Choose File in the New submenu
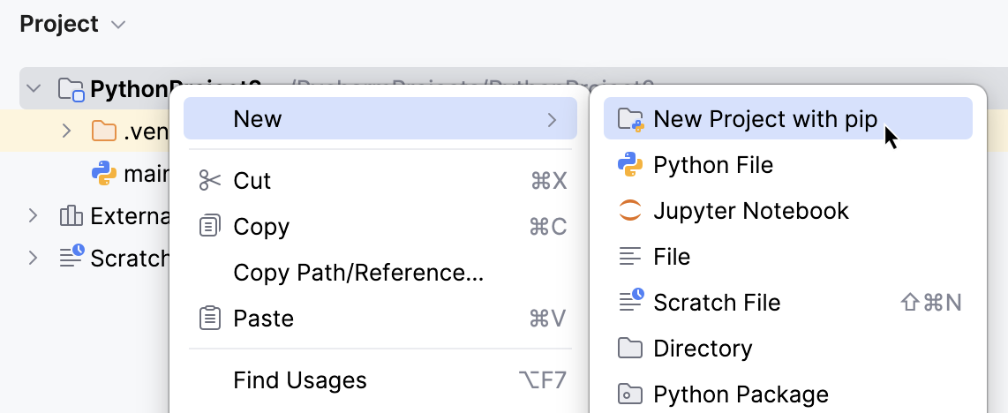The width and height of the screenshot is (1008, 413). (787, 257)
